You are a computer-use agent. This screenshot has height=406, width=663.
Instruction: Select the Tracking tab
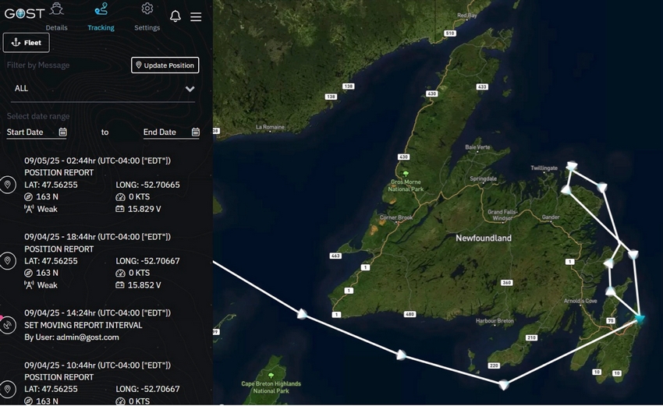[x=101, y=17]
